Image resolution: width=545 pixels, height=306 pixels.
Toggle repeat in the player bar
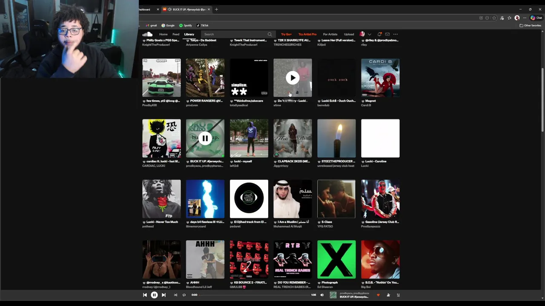(x=184, y=295)
